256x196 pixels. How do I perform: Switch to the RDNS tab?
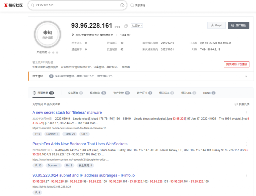click(x=209, y=93)
